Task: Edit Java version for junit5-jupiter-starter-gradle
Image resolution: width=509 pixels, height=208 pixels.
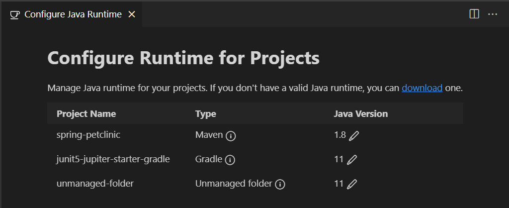Action: [352, 160]
